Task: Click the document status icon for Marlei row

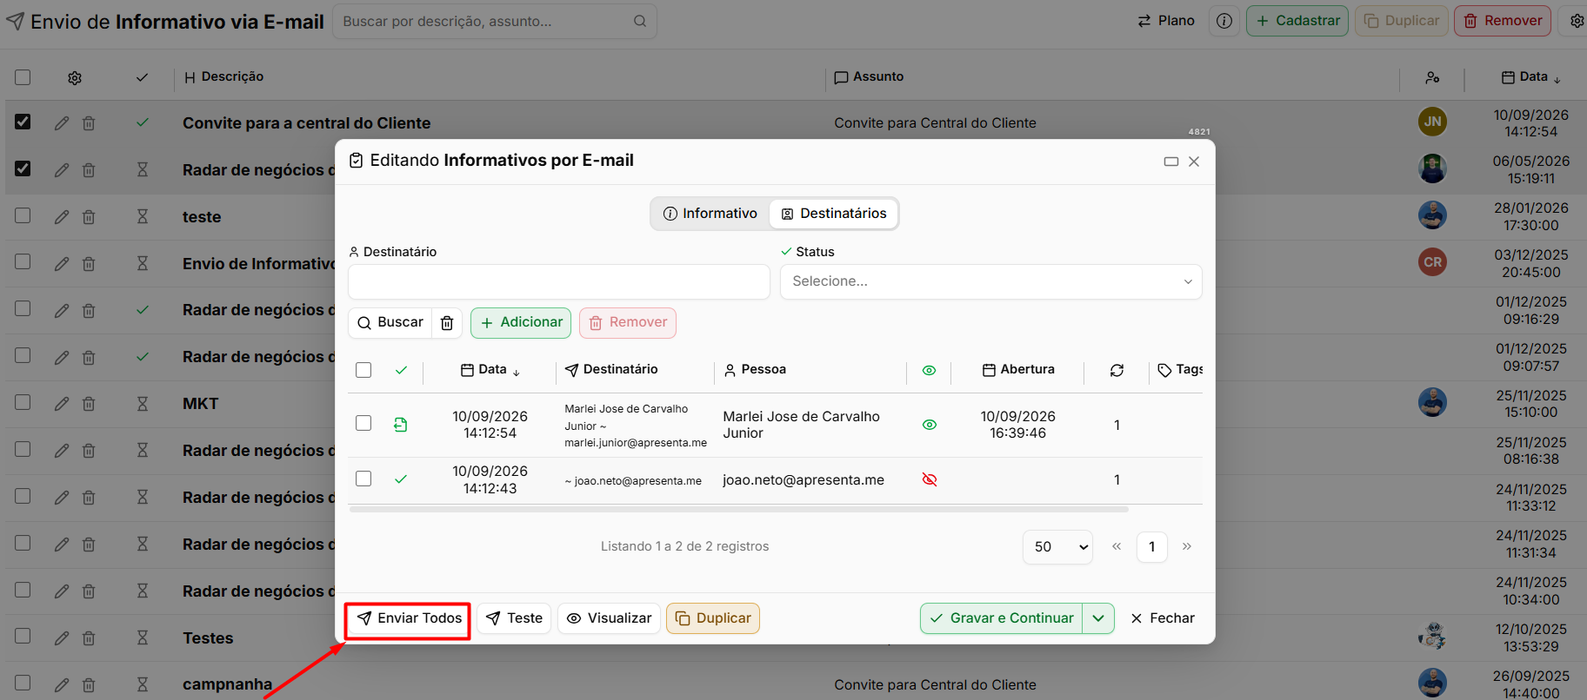Action: (x=401, y=425)
